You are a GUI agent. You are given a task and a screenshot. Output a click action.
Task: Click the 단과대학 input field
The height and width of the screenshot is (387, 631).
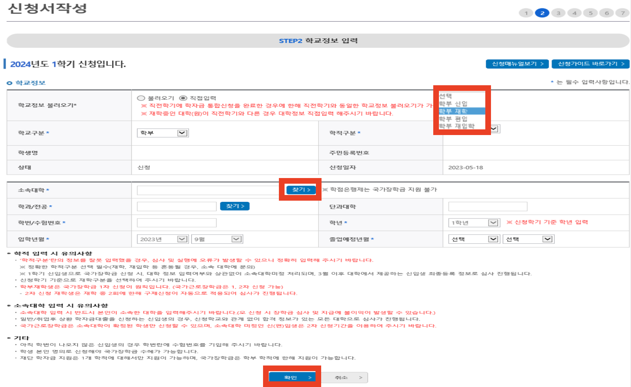point(487,206)
